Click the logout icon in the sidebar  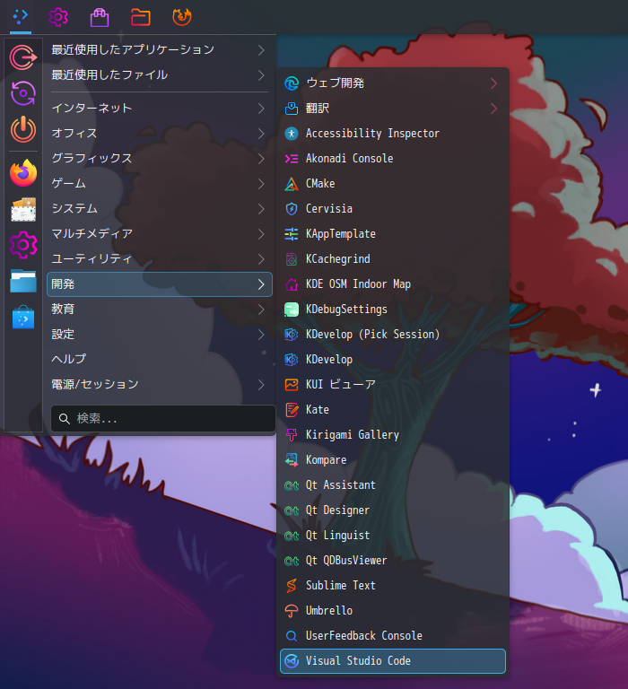coord(23,57)
